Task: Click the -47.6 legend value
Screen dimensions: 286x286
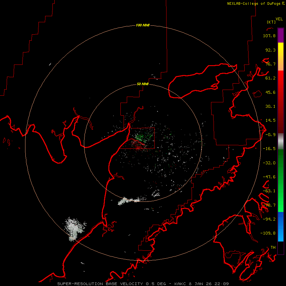Action: [x=269, y=177]
